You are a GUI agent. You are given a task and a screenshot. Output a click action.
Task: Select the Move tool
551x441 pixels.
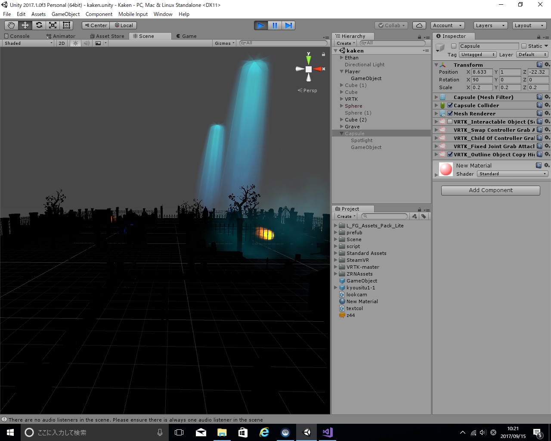(25, 25)
